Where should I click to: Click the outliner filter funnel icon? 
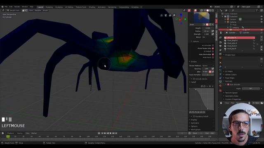click(x=257, y=10)
